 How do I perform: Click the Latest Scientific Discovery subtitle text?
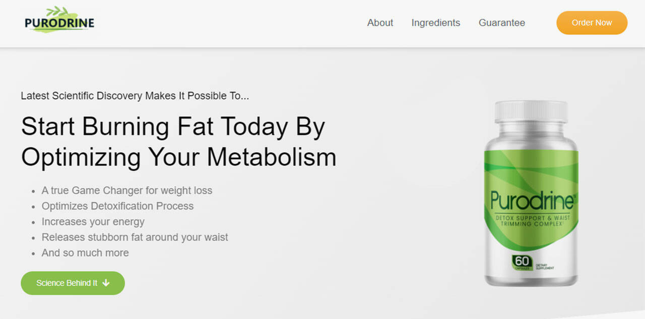135,96
